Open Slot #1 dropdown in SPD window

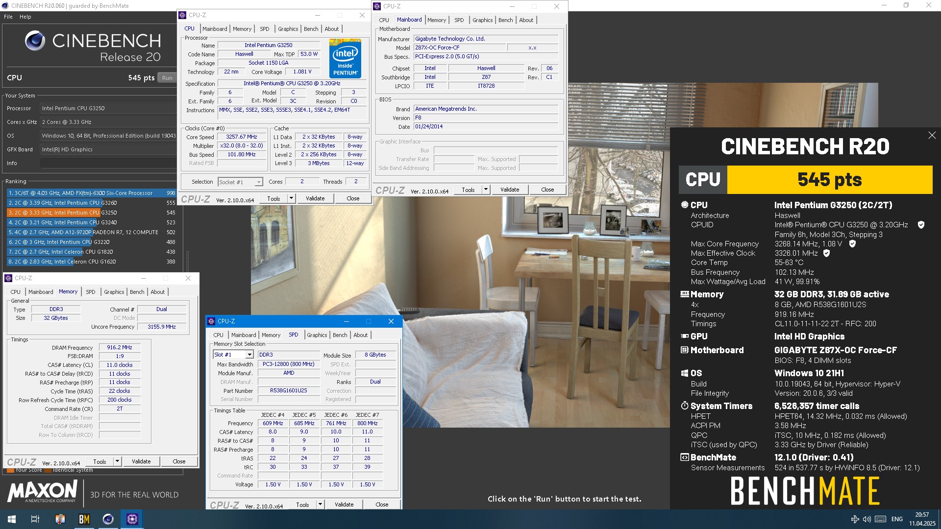coord(249,355)
